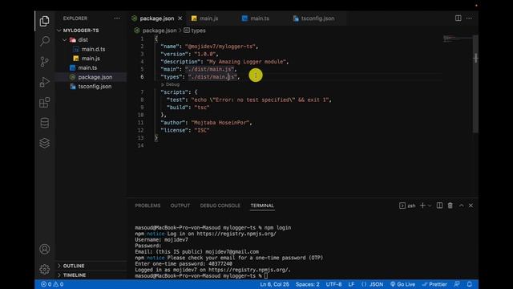Click types in the breadcrumb

(198, 31)
